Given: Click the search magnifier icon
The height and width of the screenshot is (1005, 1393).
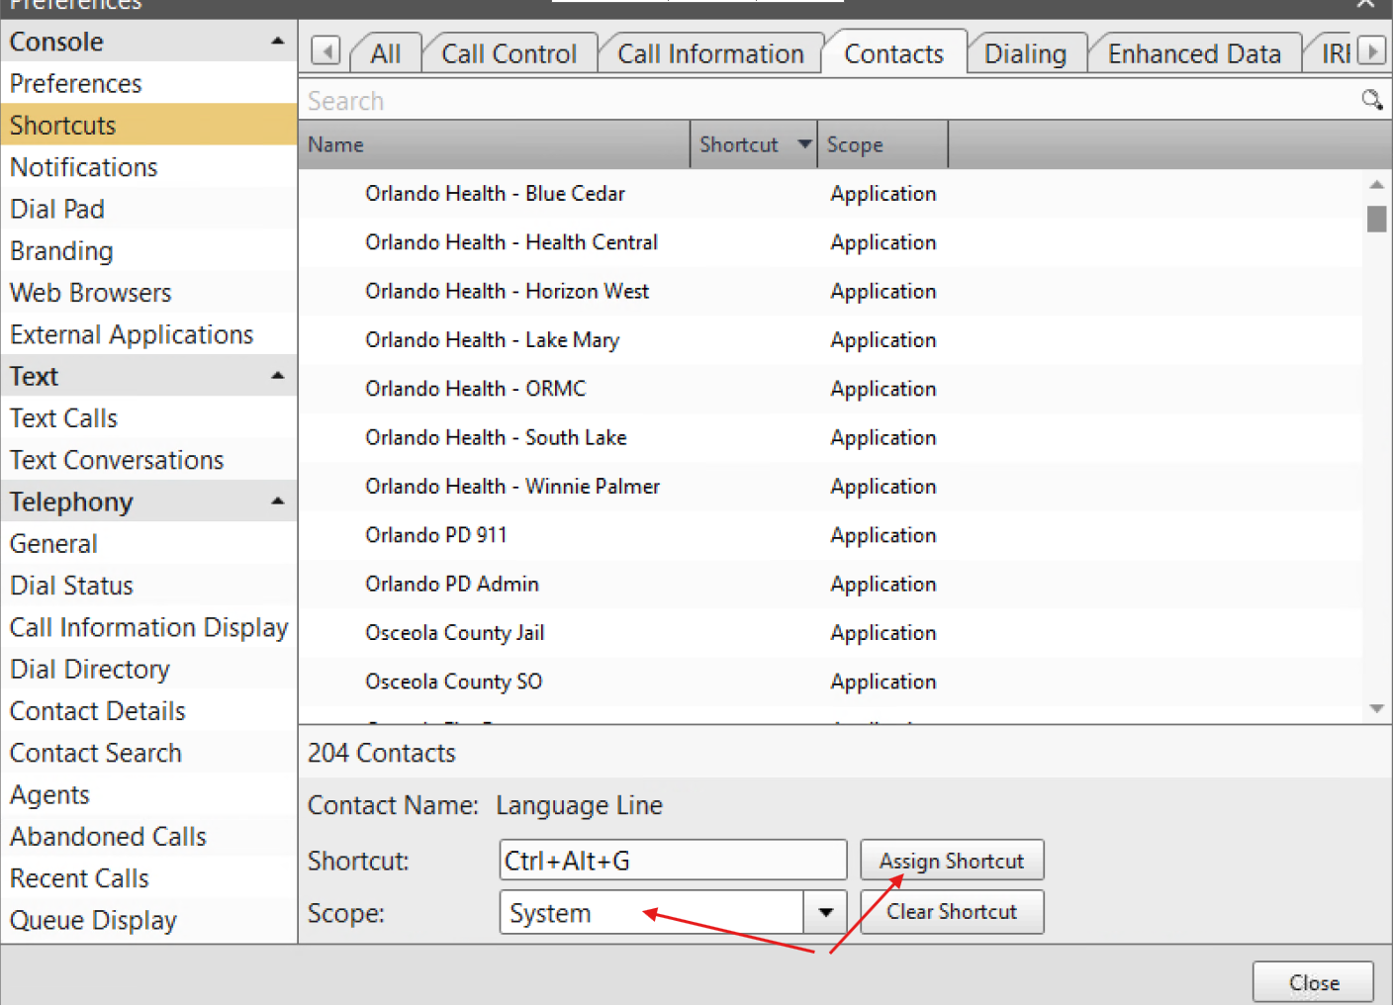Looking at the screenshot, I should coord(1371,100).
